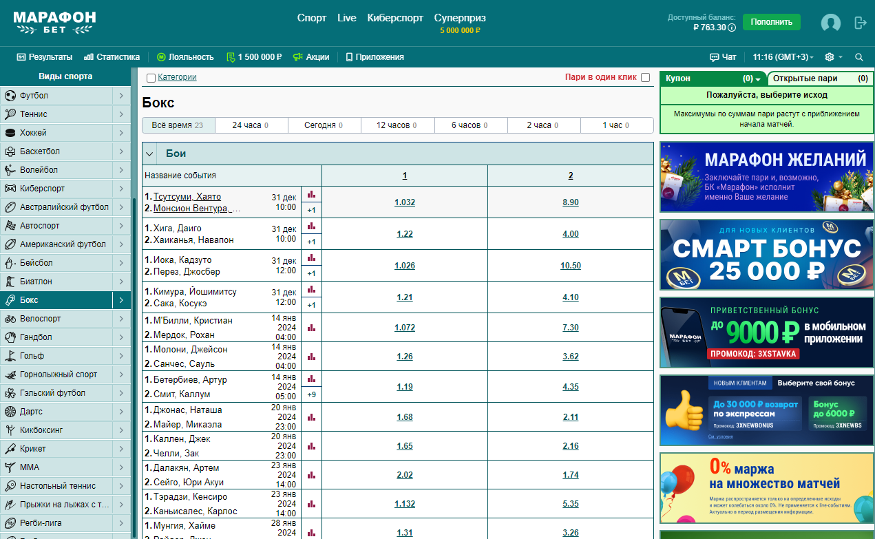Open Статистика section
This screenshot has height=539, width=875.
(112, 57)
